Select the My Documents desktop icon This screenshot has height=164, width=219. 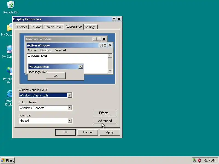7,30
